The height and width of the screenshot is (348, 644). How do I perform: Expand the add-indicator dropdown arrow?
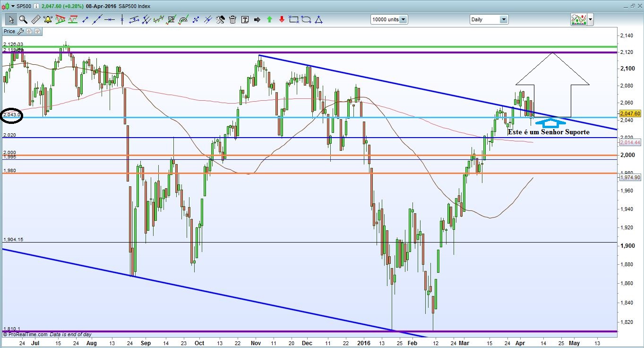click(x=591, y=19)
